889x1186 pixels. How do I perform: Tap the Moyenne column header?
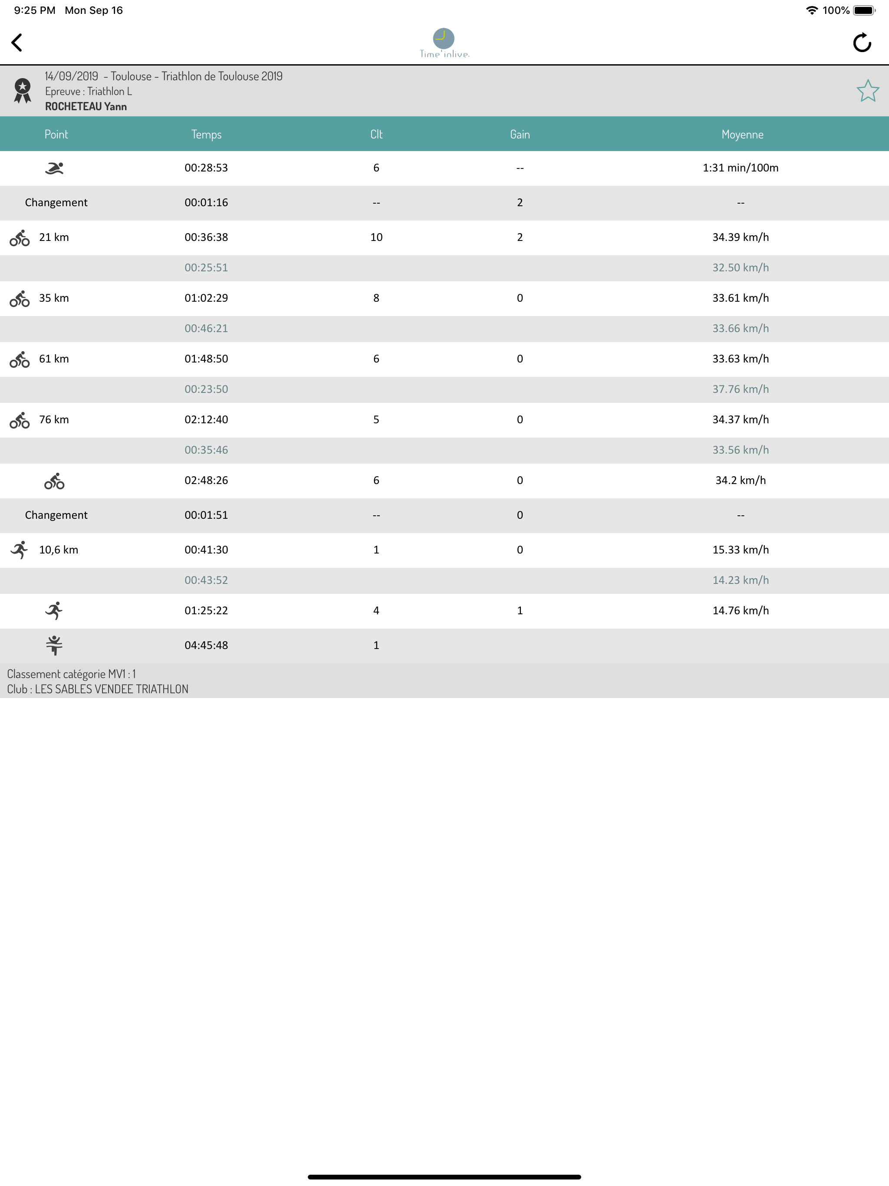coord(741,135)
